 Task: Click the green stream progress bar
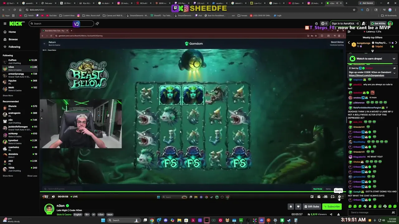[x=192, y=192]
